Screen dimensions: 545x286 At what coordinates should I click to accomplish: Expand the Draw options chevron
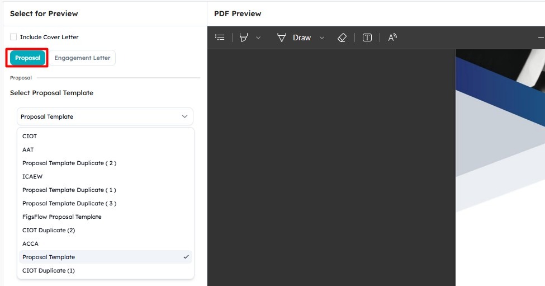click(x=322, y=37)
